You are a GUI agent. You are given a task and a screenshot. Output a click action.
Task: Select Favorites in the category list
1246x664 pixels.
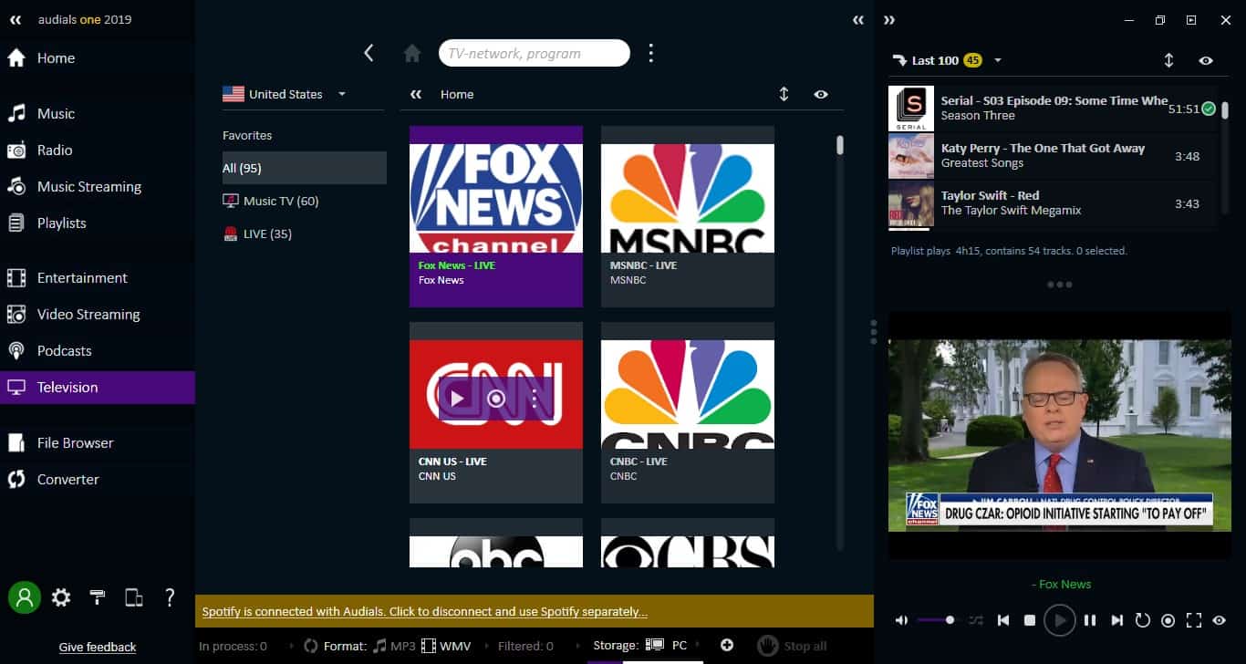(247, 135)
